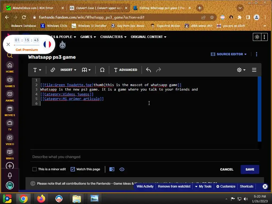Open ANIME in the Fandom sidebar
272x204 pixels.
(x=10, y=96)
